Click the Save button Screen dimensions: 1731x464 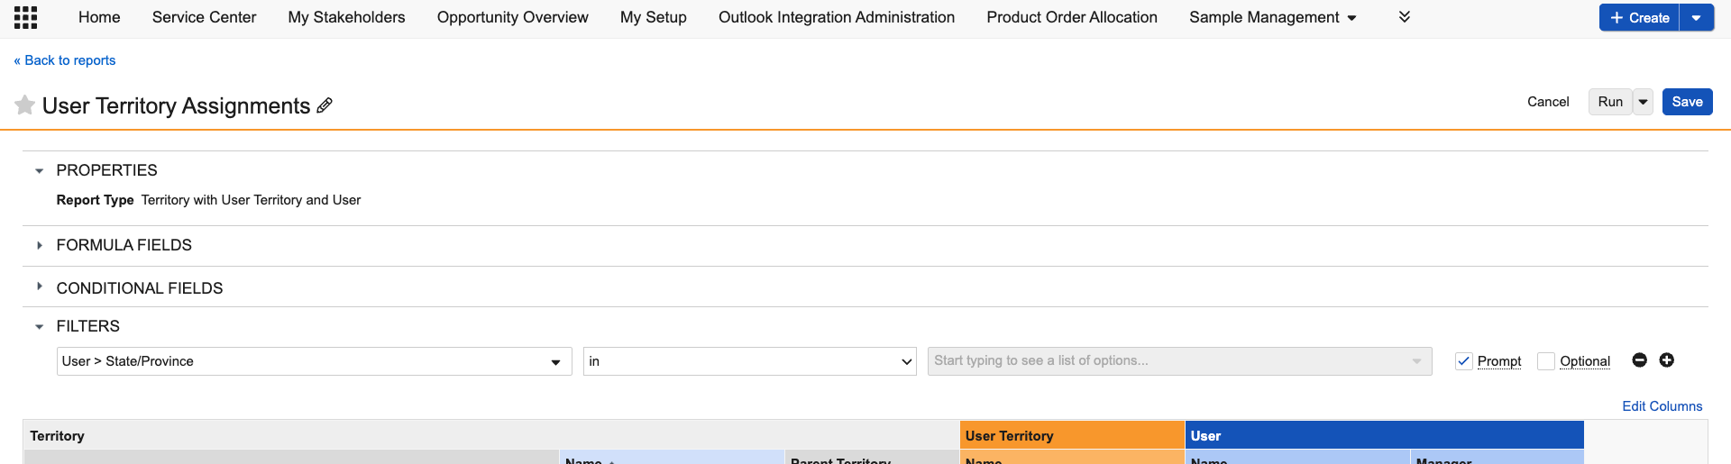(x=1686, y=102)
